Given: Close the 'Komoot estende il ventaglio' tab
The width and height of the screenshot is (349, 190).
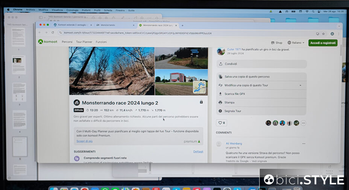Looking at the screenshot, I should tap(91, 25).
